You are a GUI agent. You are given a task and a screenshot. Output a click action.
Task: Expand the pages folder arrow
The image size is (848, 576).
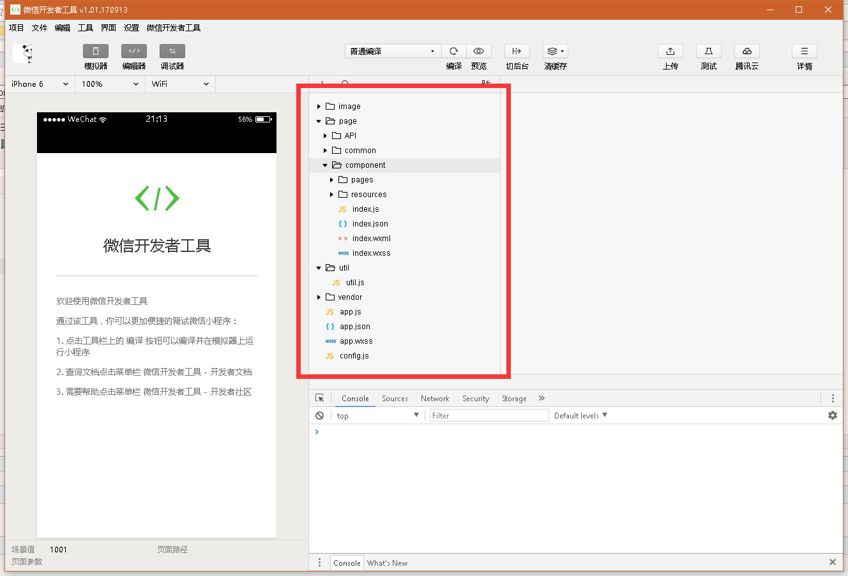pyautogui.click(x=331, y=180)
